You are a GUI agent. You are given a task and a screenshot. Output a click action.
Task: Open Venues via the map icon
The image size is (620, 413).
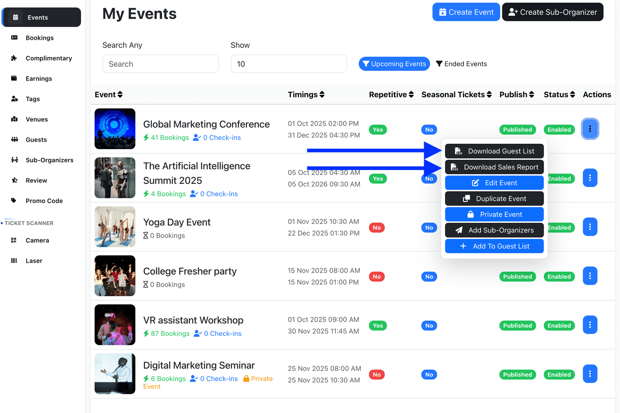(14, 119)
